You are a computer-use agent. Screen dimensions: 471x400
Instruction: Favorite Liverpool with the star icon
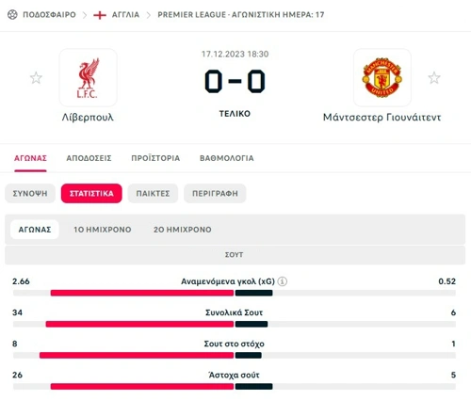36,78
